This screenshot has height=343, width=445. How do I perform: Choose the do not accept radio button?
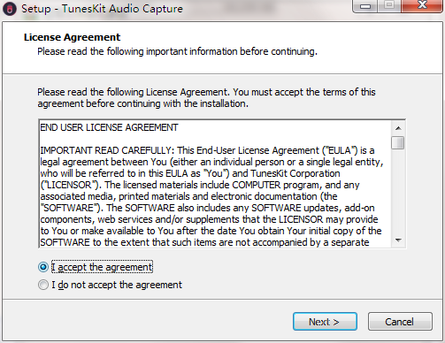tap(43, 285)
